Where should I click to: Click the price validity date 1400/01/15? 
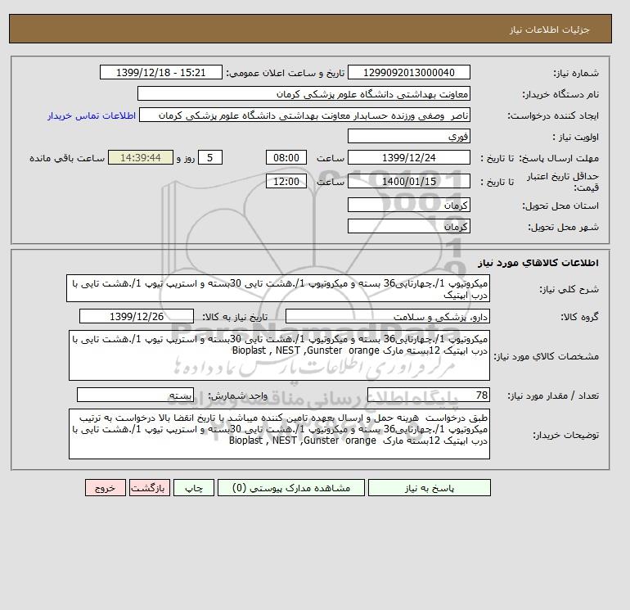click(408, 181)
